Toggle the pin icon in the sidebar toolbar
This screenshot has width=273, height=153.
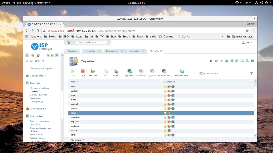tap(57, 55)
